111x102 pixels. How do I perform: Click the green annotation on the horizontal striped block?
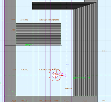click(x=30, y=45)
